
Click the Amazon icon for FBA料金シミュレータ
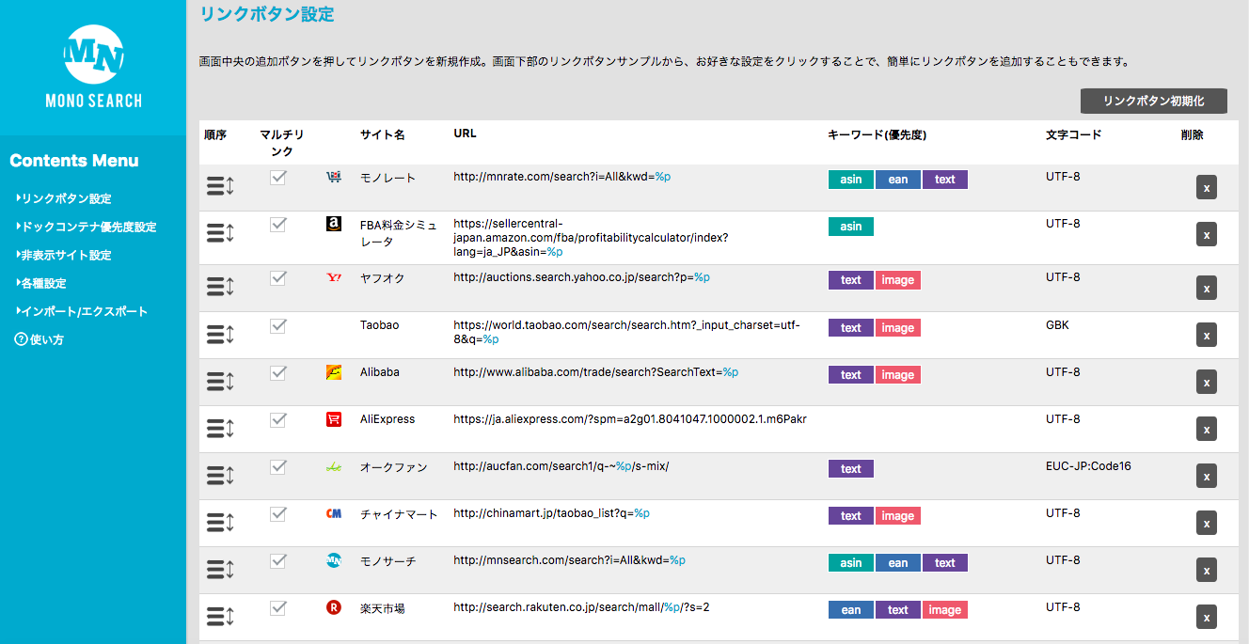click(x=333, y=224)
